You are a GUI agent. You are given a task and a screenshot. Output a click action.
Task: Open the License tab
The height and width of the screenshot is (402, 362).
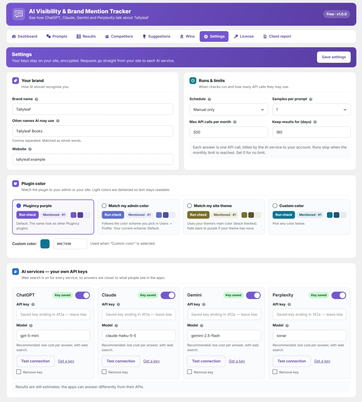point(244,37)
